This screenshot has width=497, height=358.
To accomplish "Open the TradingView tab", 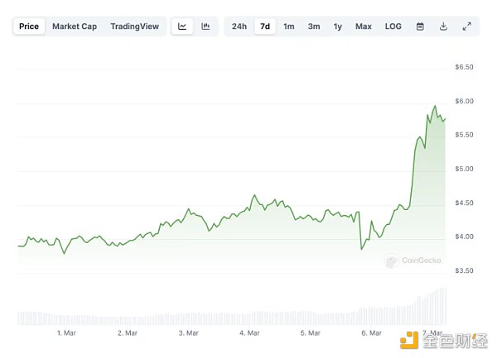I will (134, 26).
